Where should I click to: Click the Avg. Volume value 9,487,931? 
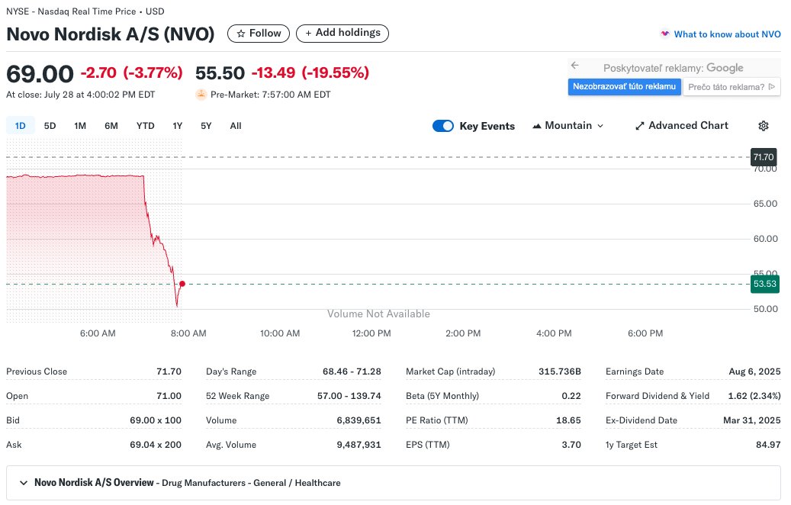[x=359, y=445]
